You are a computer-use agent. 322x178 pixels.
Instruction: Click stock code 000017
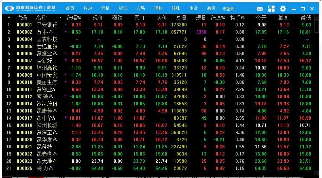[25, 118]
